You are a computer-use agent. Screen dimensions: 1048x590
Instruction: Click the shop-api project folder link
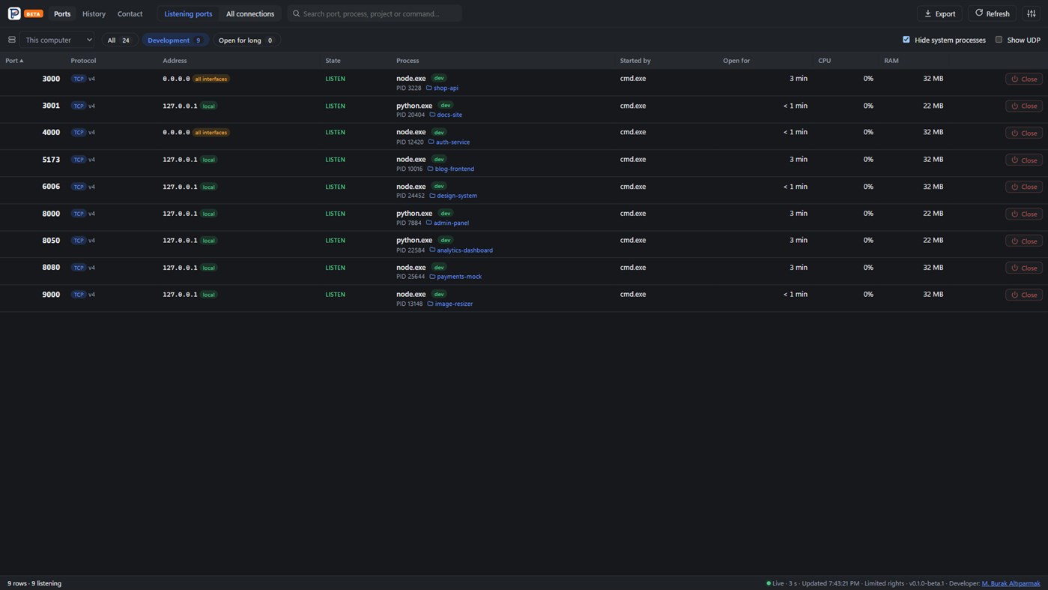pos(442,88)
